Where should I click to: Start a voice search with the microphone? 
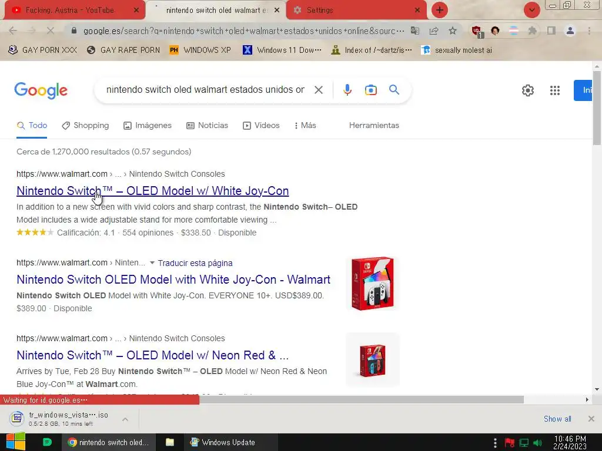click(347, 90)
